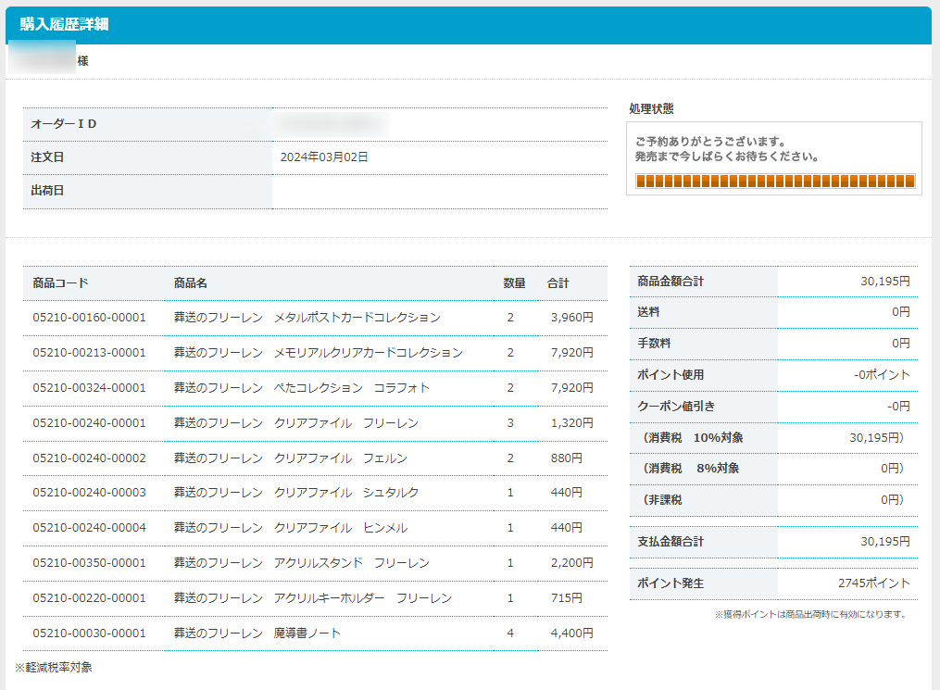Select product code 05210-00324-00001

[x=89, y=388]
